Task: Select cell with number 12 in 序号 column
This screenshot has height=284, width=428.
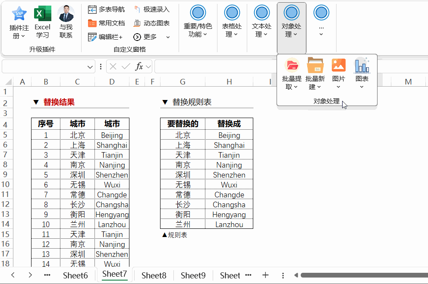Action: point(46,244)
